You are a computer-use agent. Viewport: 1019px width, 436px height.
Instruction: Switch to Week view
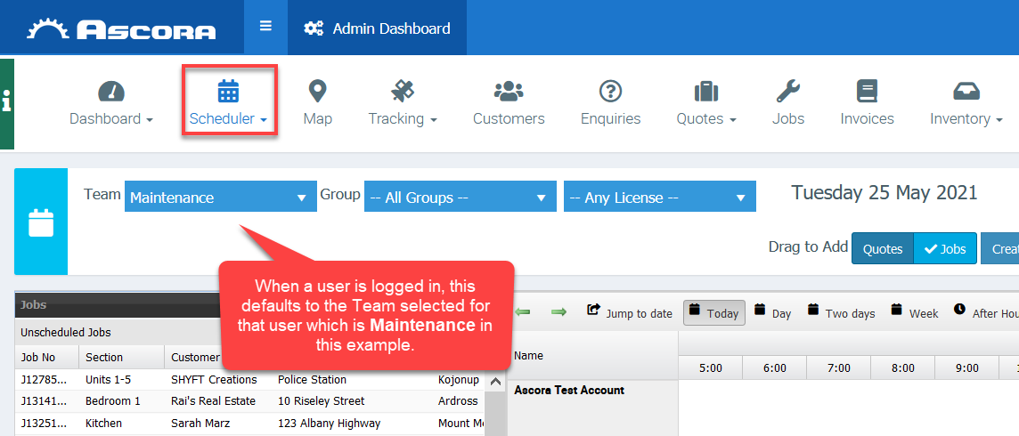tap(915, 312)
